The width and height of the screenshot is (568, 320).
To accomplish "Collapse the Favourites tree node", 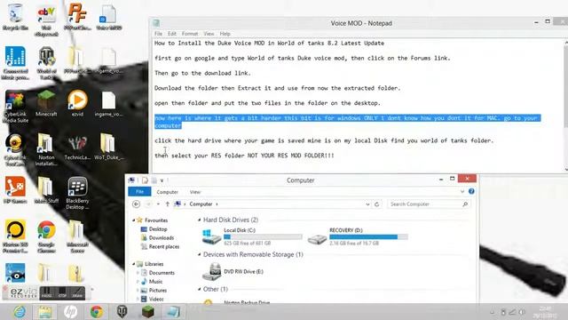I will click(134, 220).
